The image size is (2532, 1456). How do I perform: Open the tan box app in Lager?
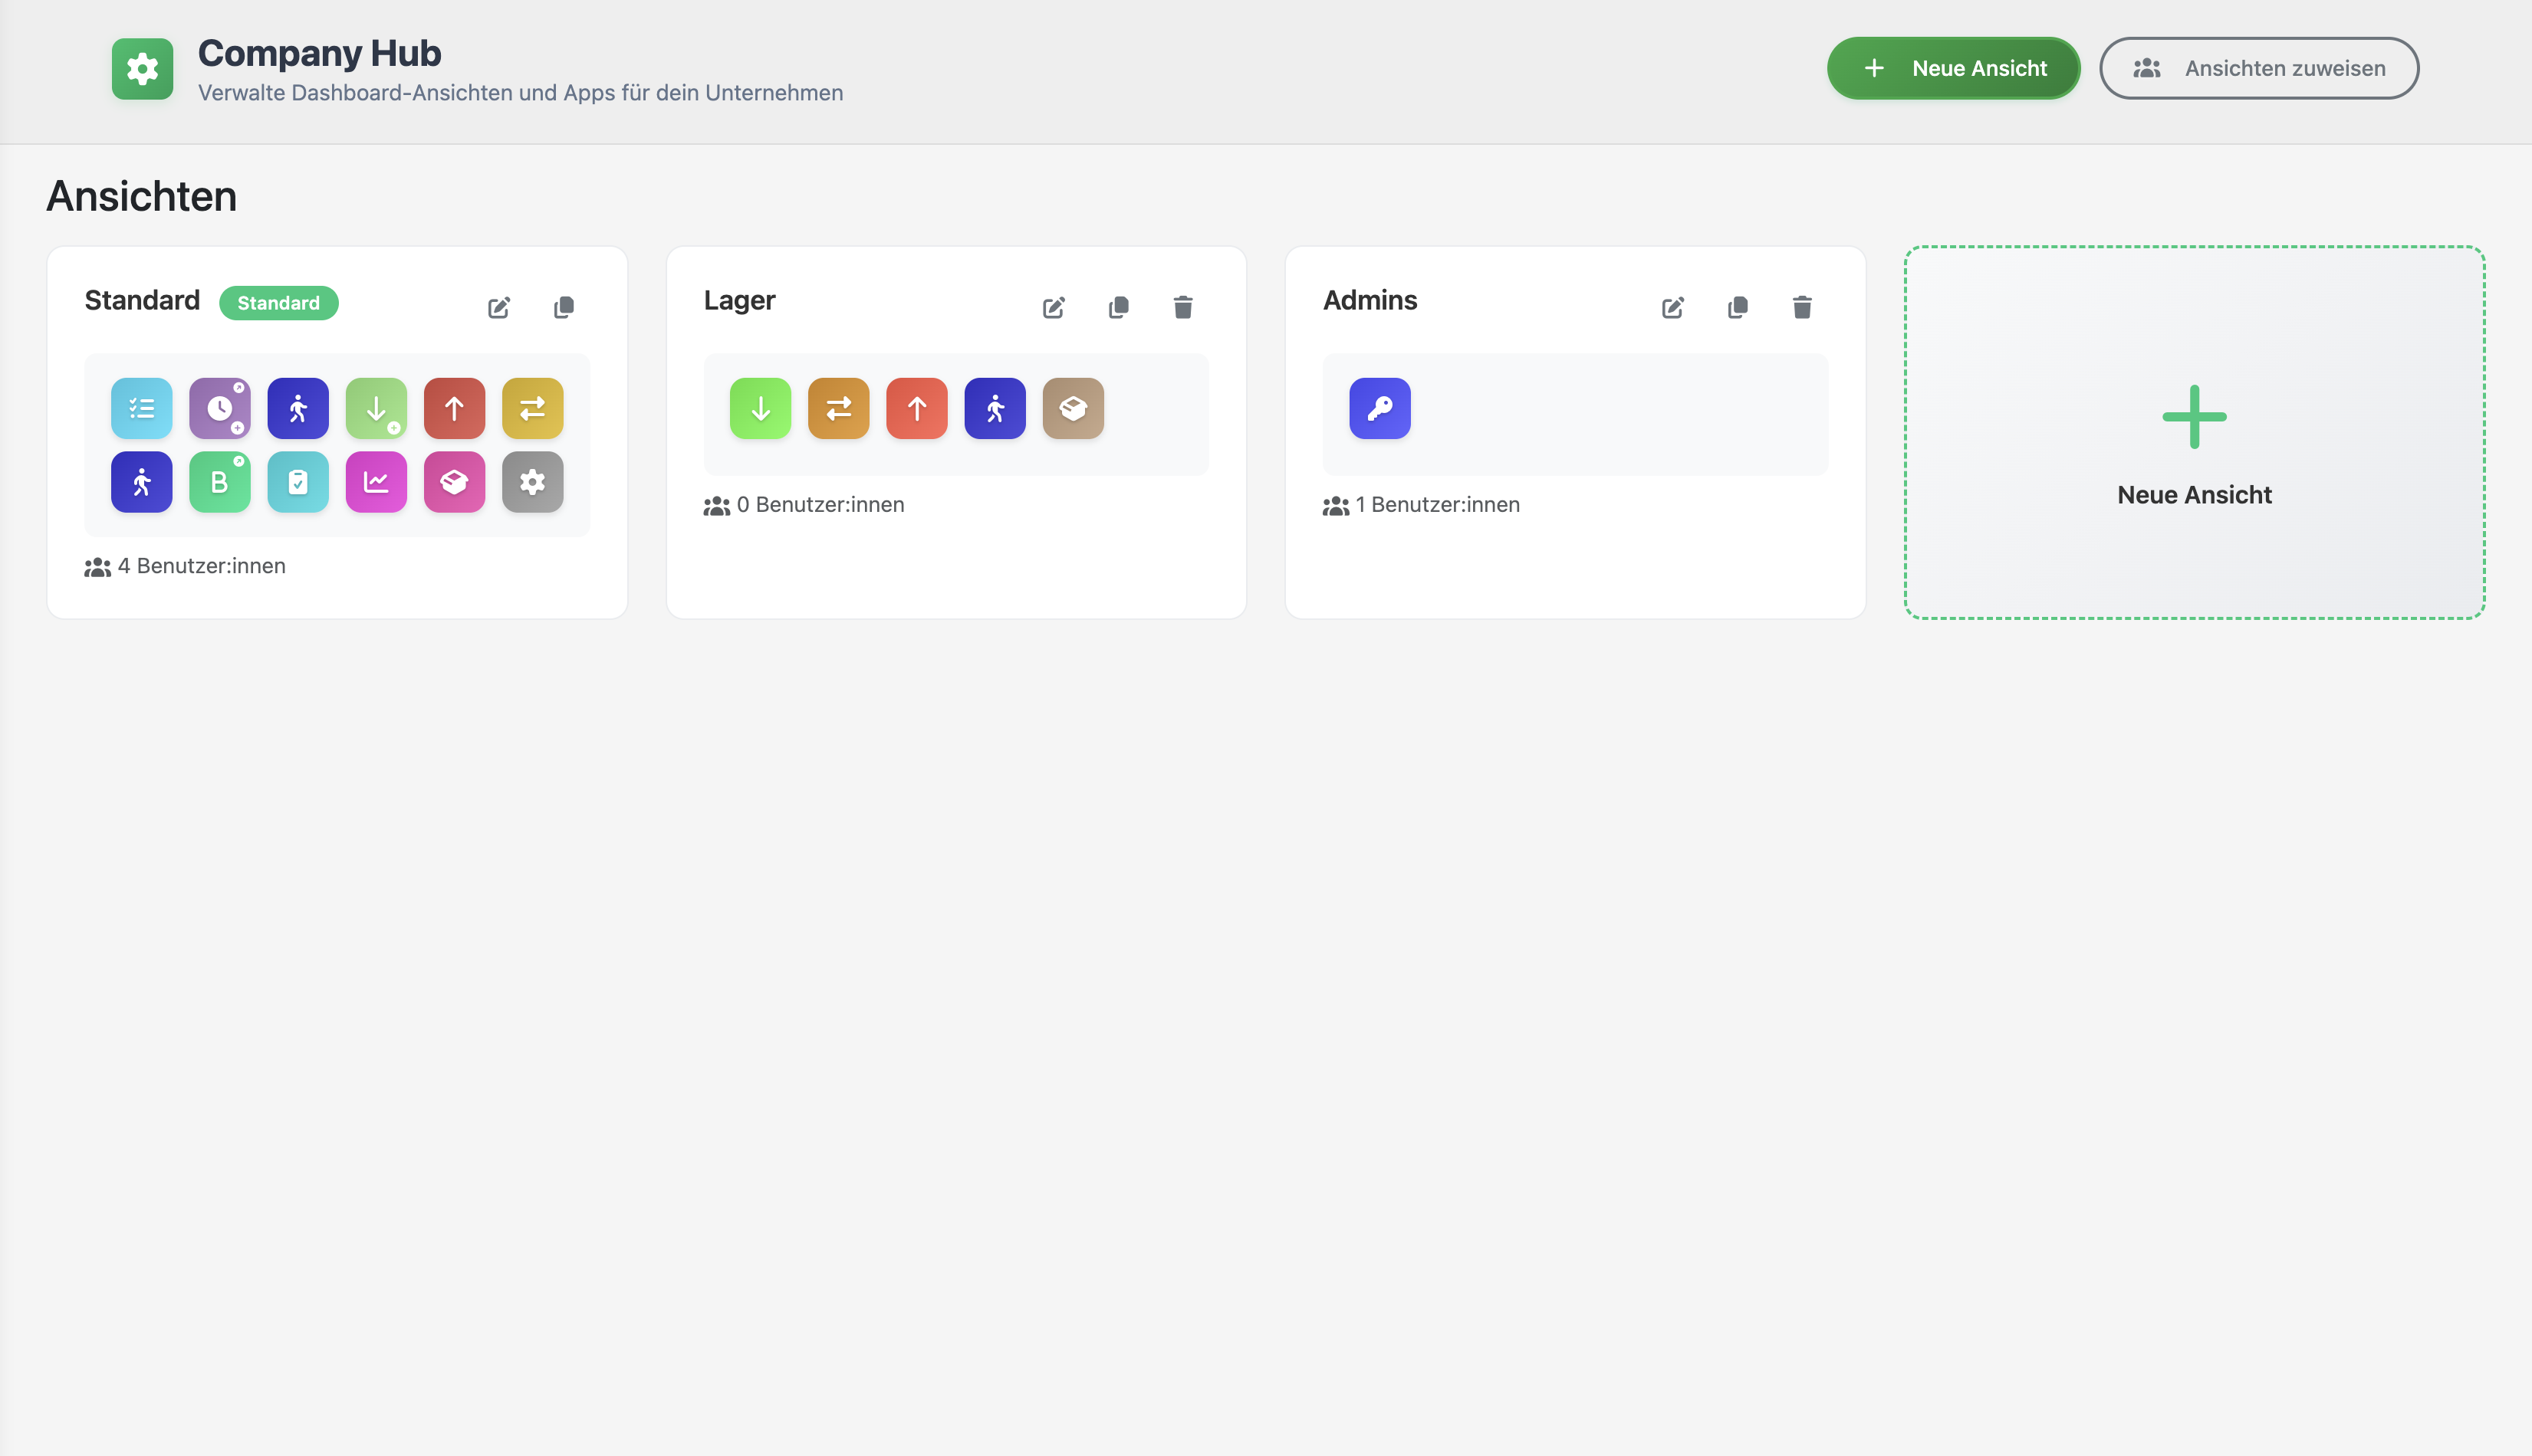[1073, 408]
